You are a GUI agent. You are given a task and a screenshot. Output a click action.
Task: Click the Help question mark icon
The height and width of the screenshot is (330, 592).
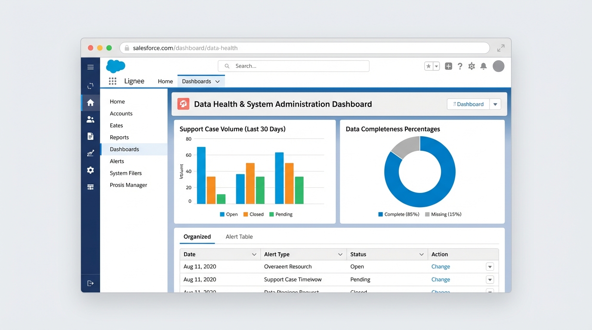point(460,66)
